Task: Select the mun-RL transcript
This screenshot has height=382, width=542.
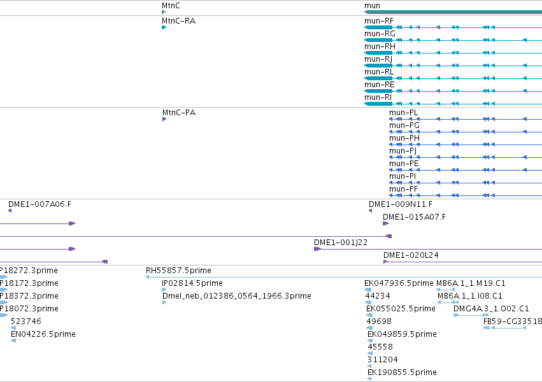Action: (453, 78)
